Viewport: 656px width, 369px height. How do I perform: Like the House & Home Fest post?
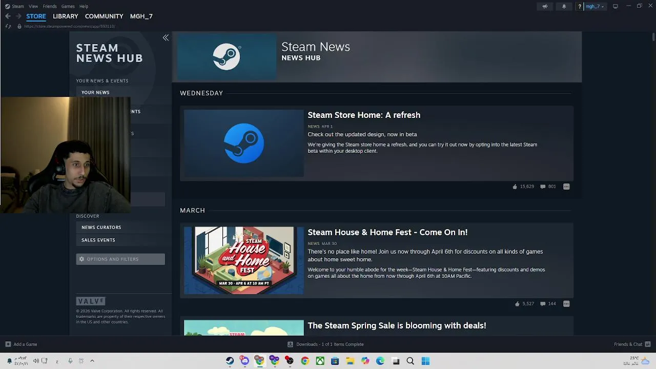pos(517,304)
